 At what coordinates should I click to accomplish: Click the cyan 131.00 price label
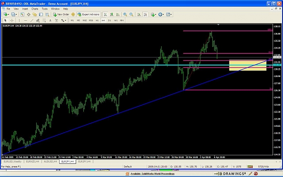(x=277, y=65)
